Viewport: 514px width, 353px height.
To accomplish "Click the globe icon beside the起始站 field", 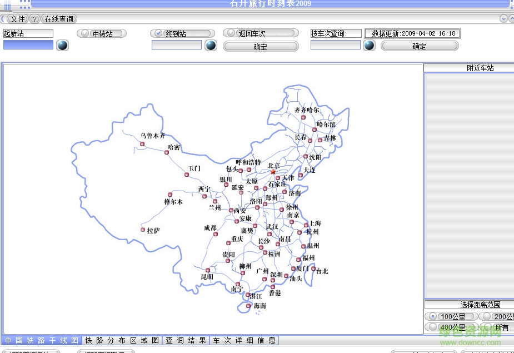I will (x=62, y=46).
